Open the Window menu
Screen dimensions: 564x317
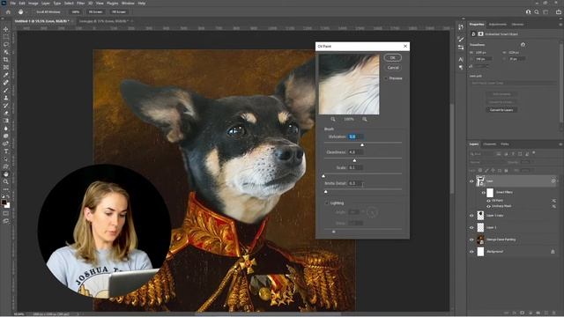(128, 4)
